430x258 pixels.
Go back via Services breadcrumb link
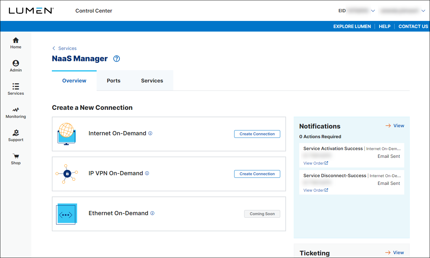tap(64, 48)
